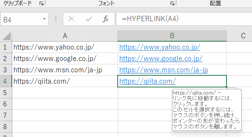Select empty cell C3

239,70
